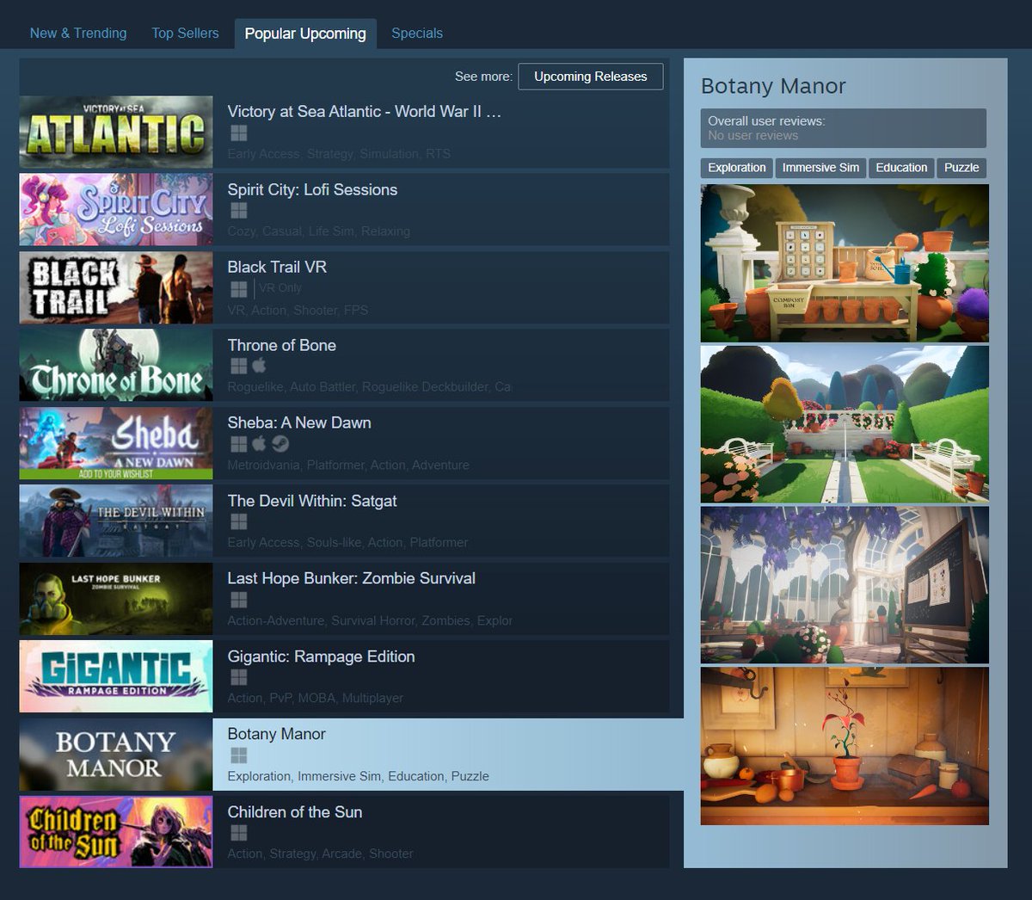Open The Devil Within: Satgat title
The width and height of the screenshot is (1032, 900).
tap(312, 501)
